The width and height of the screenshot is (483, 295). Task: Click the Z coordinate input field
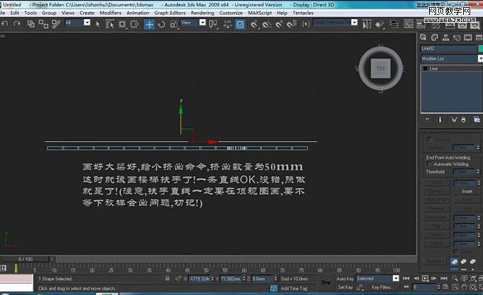pos(262,279)
